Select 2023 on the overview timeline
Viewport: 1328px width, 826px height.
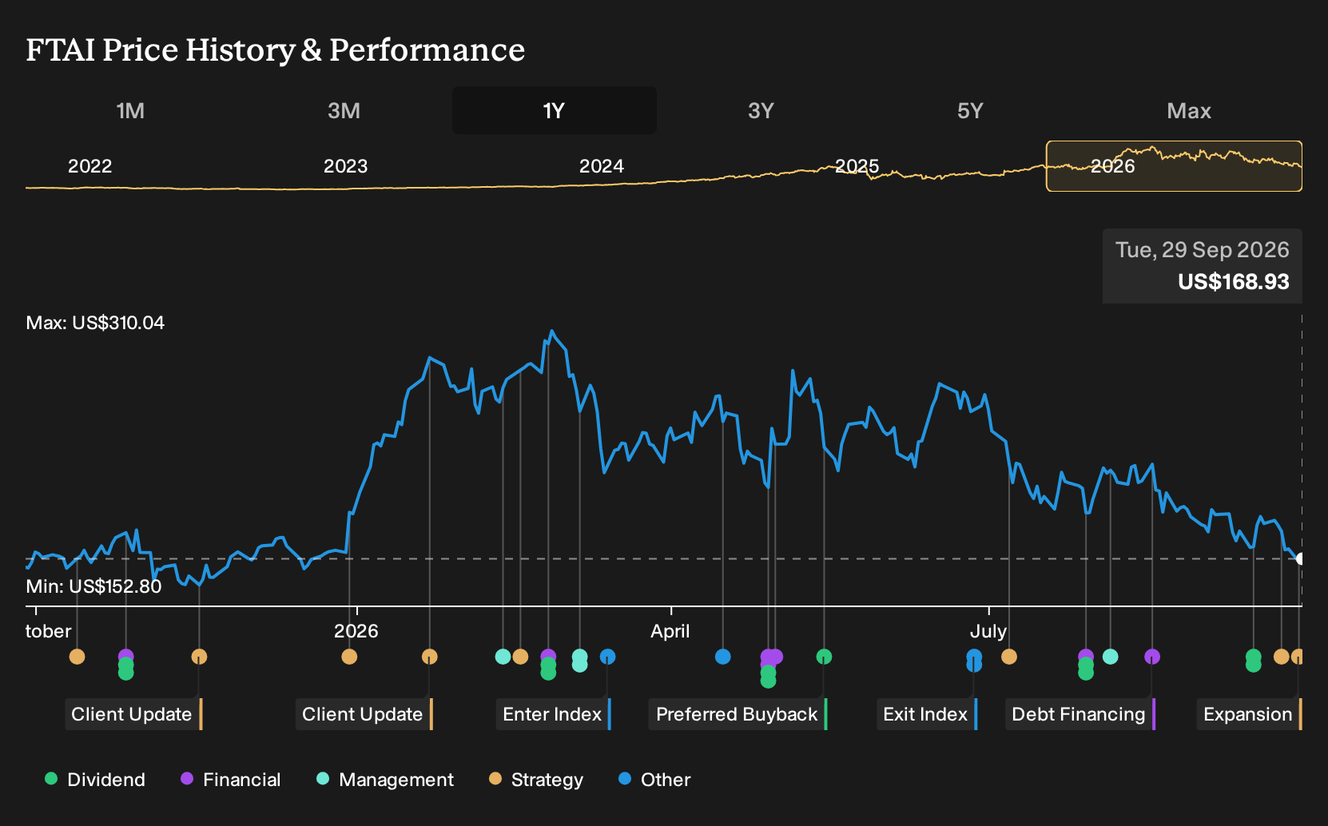click(x=345, y=166)
